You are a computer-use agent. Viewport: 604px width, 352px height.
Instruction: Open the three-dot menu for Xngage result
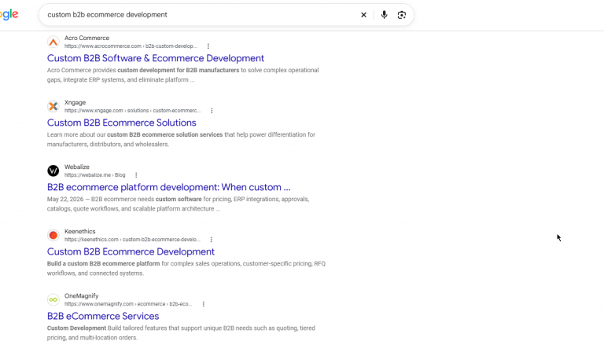pyautogui.click(x=212, y=111)
